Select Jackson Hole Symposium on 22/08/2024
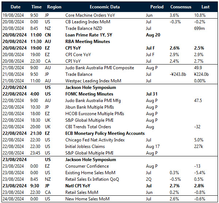The image size is (219, 203). pos(91,87)
